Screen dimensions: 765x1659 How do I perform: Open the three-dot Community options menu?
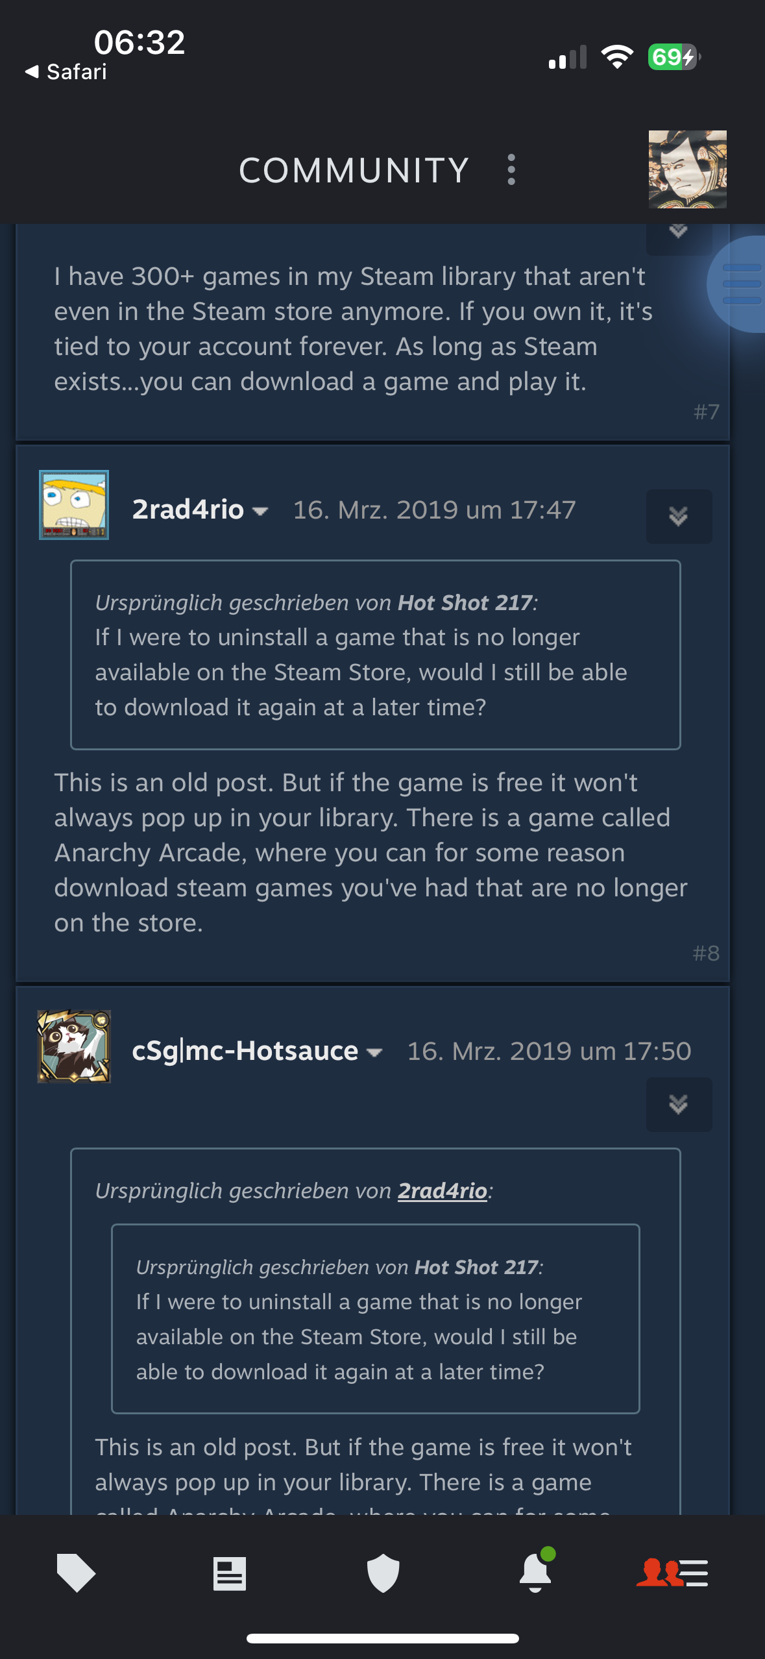tap(511, 169)
